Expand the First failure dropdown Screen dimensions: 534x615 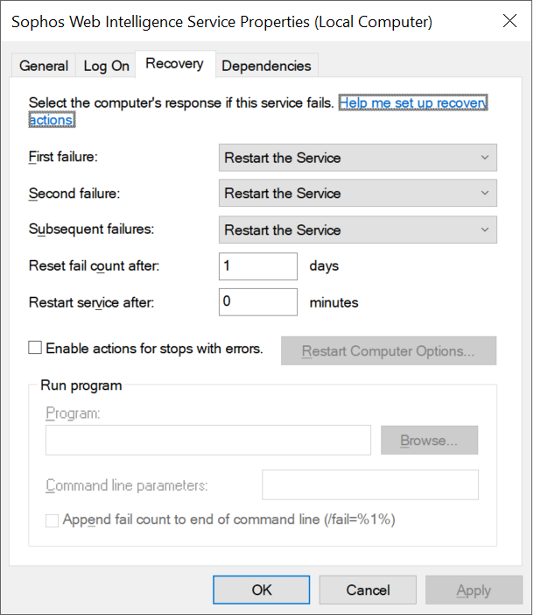click(x=358, y=158)
